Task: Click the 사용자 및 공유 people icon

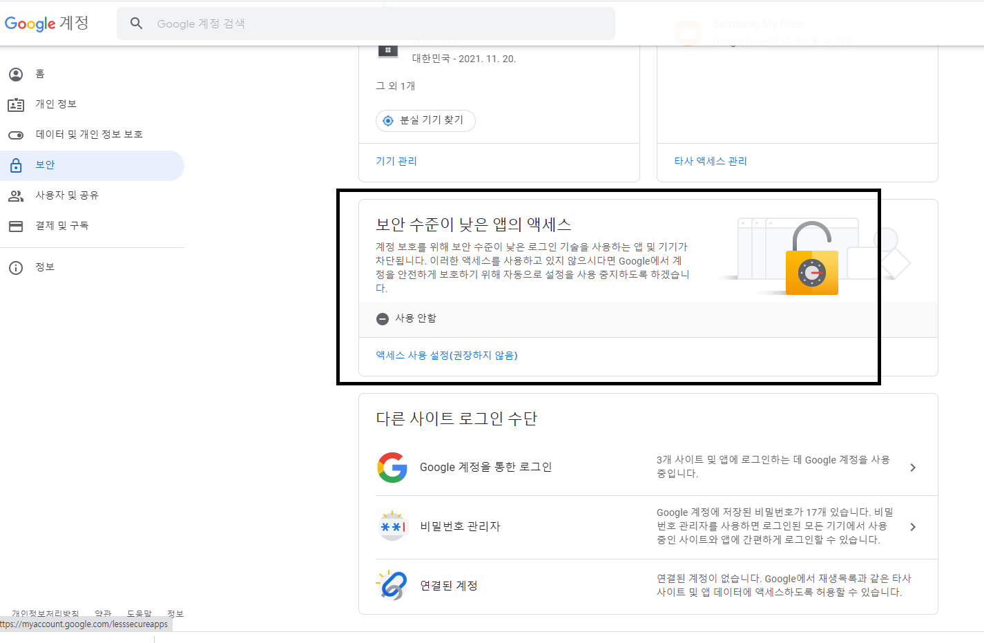Action: (16, 195)
